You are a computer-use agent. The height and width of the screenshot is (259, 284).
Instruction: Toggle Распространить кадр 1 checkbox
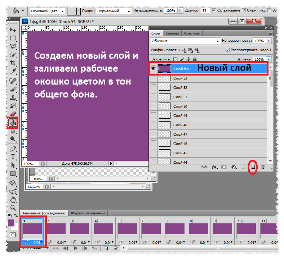point(227,50)
